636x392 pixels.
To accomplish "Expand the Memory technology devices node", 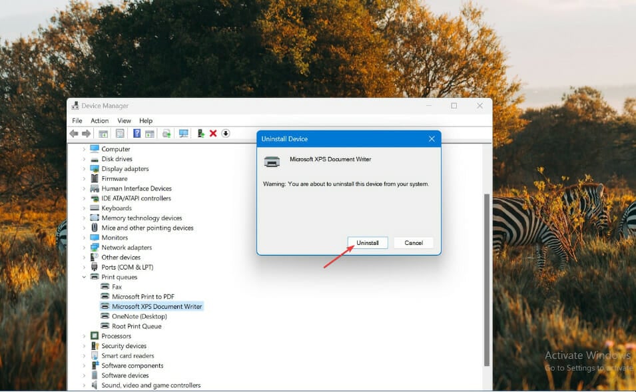I will (x=84, y=218).
